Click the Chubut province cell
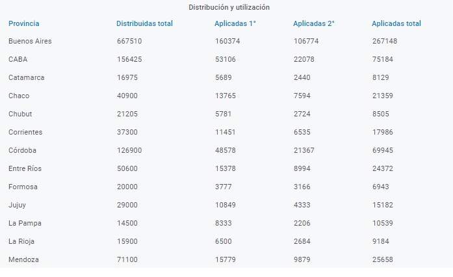Viewport: 453px width, 277px height. (x=20, y=114)
